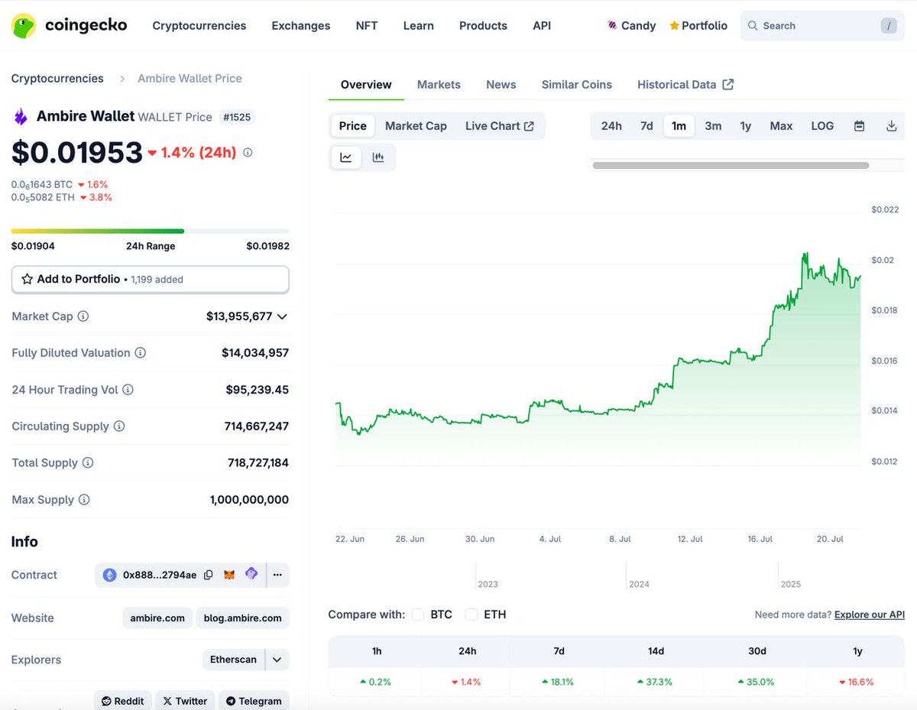The image size is (917, 710).
Task: Click the 2024 marker on chart navigator
Action: [x=639, y=584]
